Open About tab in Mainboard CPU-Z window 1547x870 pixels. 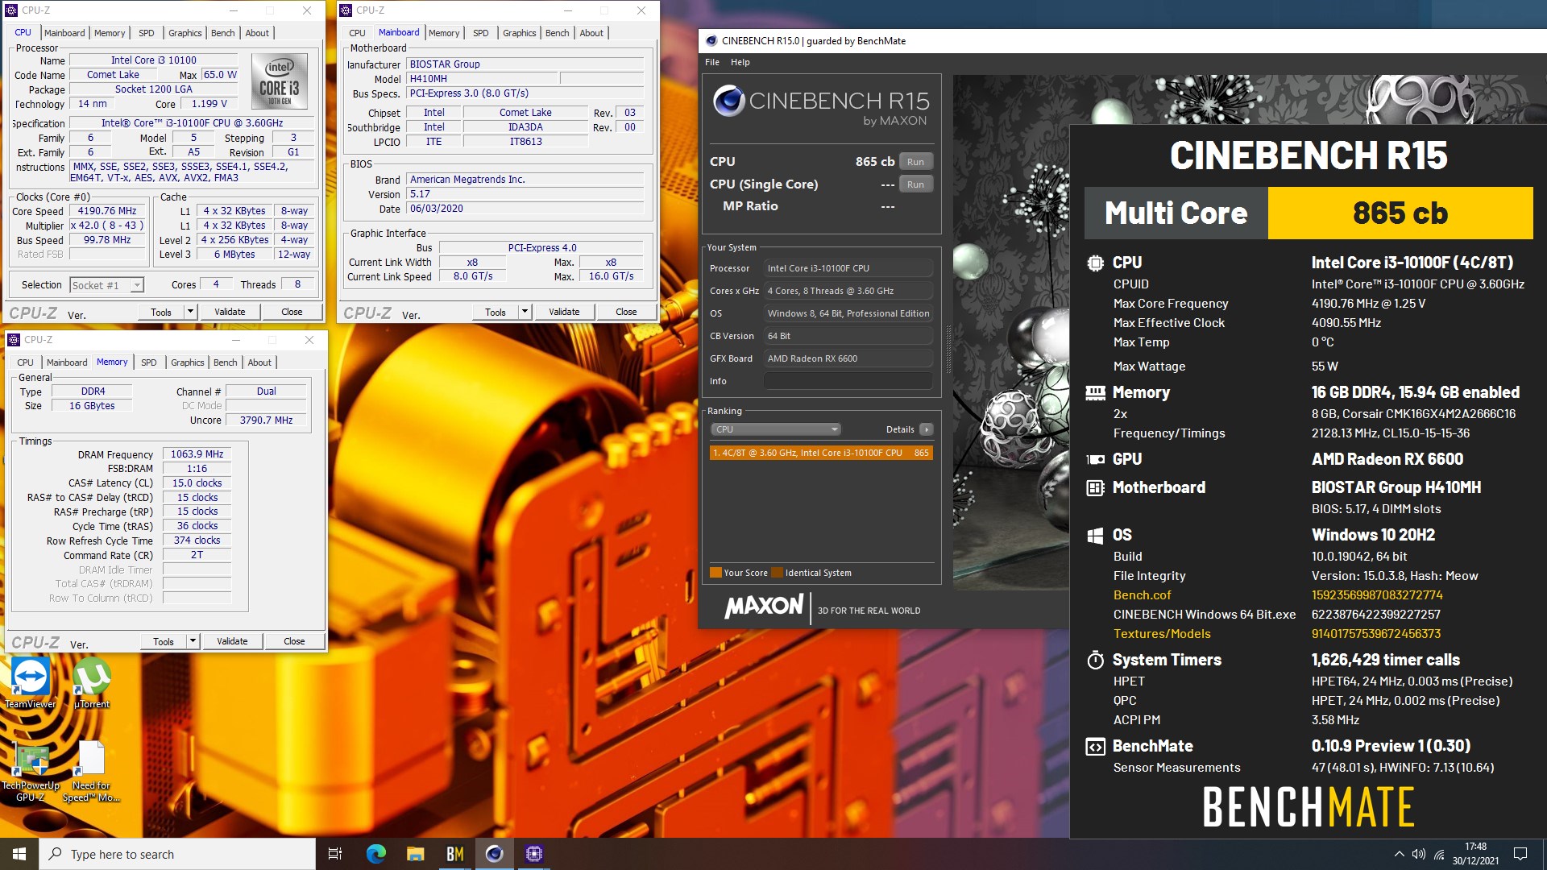pos(591,33)
